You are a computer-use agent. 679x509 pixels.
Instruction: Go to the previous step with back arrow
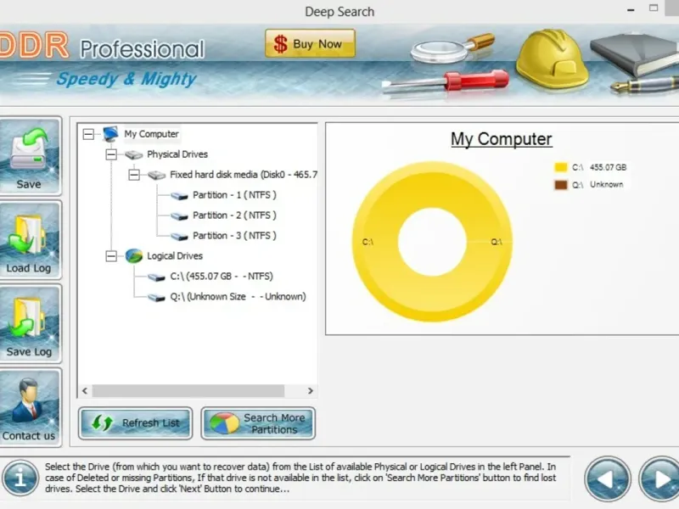607,479
